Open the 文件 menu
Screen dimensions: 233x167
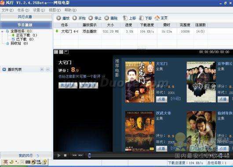coord(7,10)
